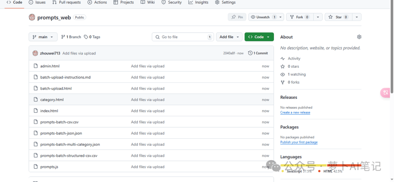394x182 pixels.
Task: Open the HTML 42.5% language link
Action: 330,171
